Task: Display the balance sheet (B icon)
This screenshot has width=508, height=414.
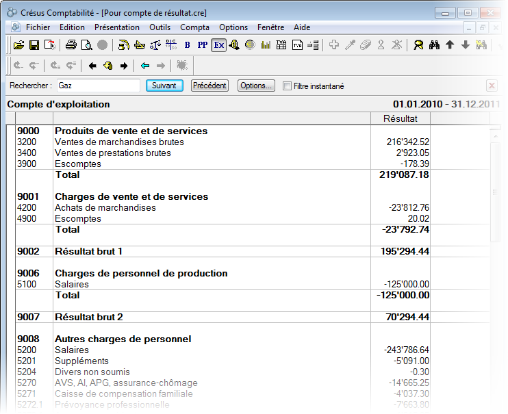Action: click(187, 45)
